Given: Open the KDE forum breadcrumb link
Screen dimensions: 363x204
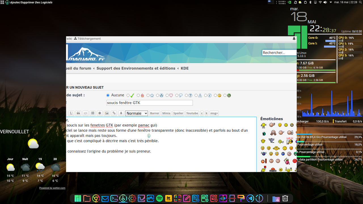Looking at the screenshot, I should click(x=185, y=68).
